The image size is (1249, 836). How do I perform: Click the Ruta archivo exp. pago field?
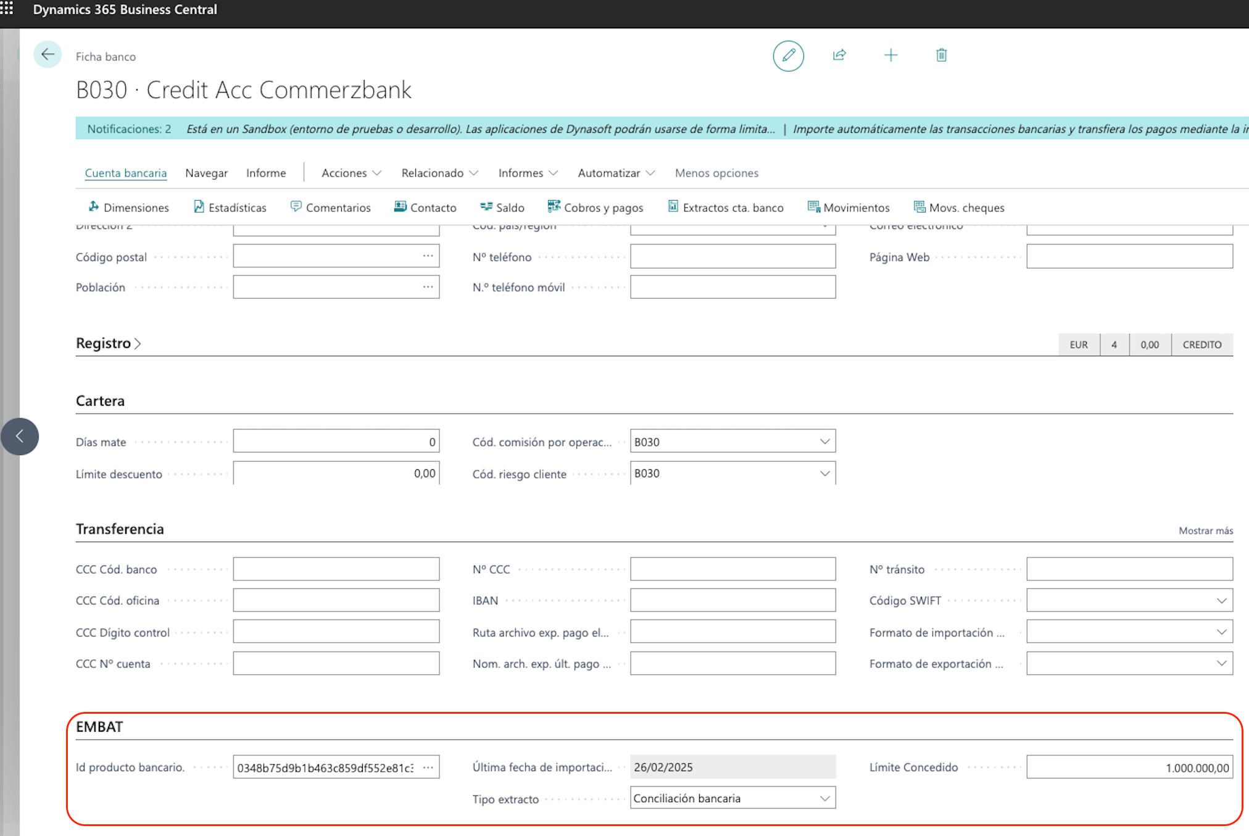733,632
